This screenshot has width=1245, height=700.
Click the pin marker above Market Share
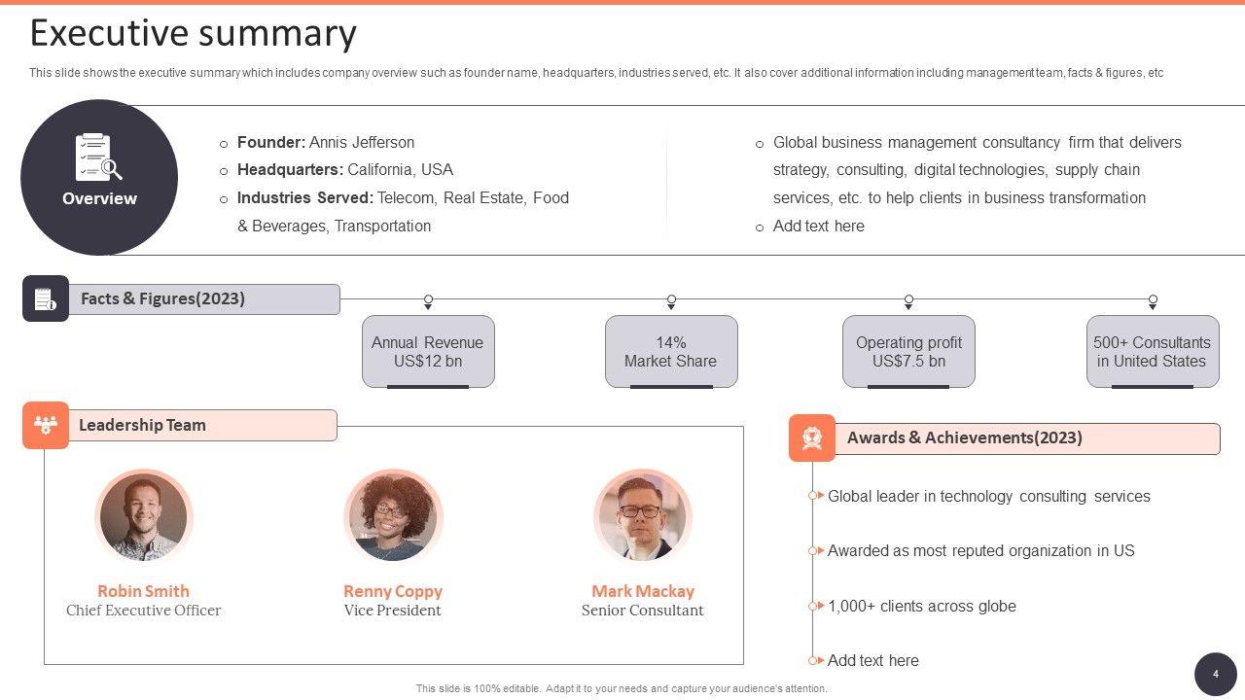pos(671,301)
